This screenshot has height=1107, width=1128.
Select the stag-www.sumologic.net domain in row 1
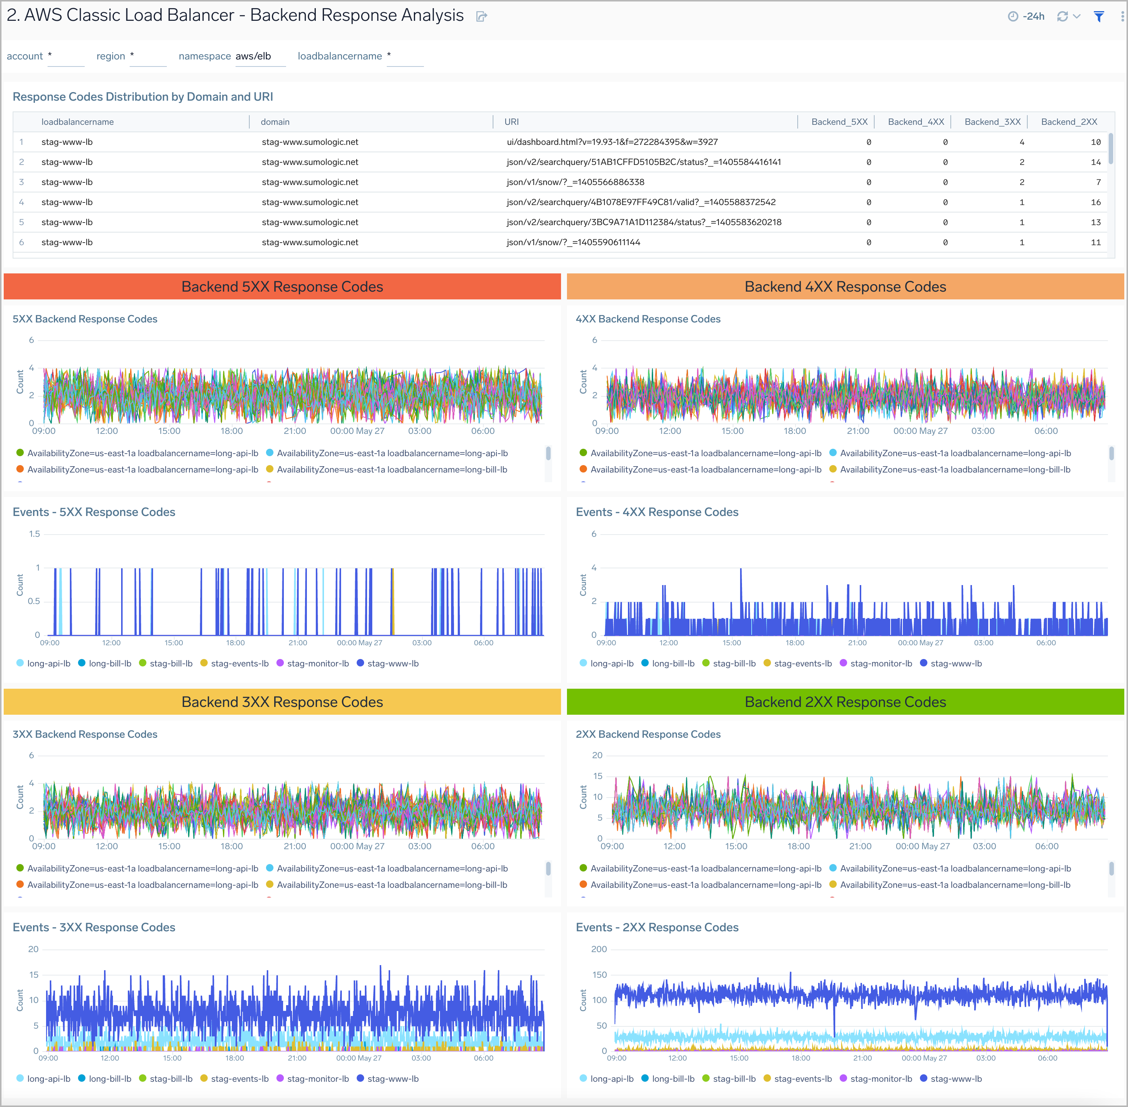click(310, 141)
